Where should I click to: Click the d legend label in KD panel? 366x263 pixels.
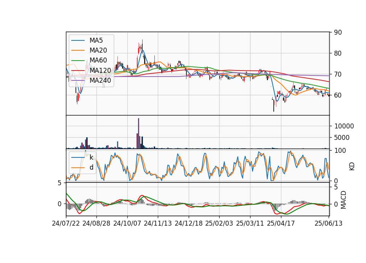point(91,167)
